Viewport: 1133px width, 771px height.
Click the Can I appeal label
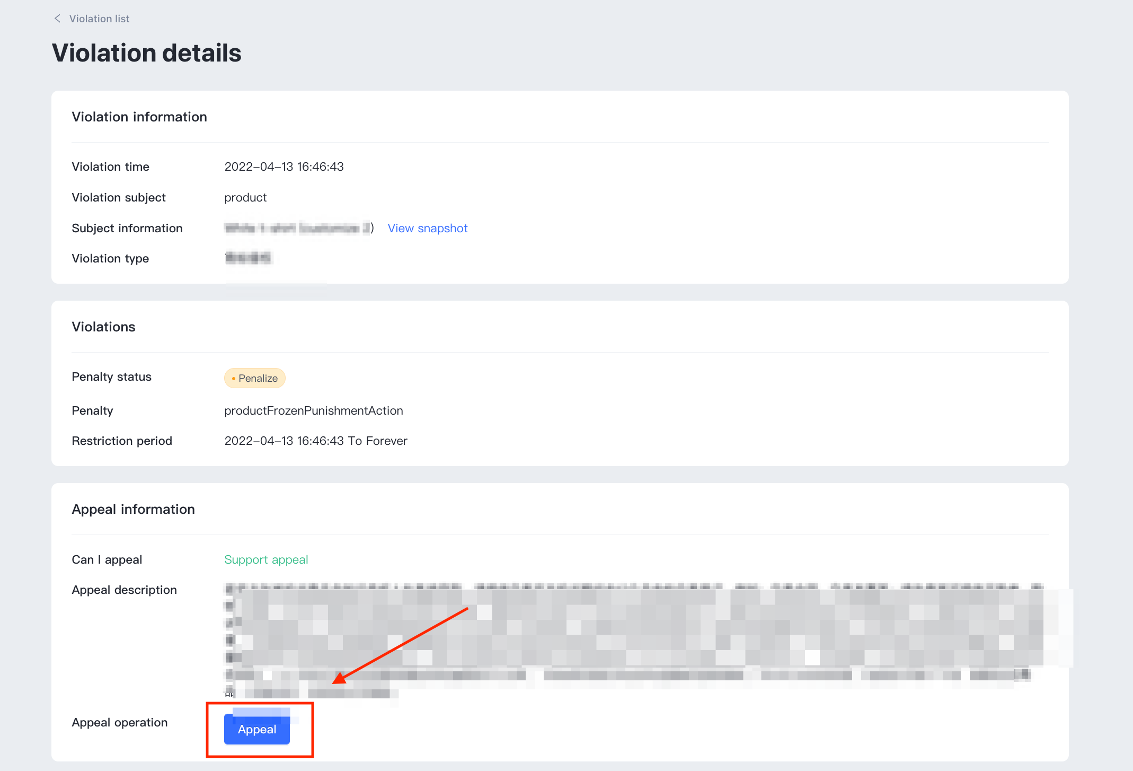click(107, 559)
